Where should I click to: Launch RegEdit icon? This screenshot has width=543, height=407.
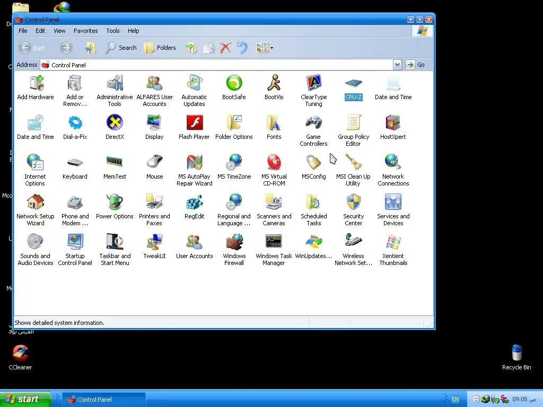click(x=194, y=207)
